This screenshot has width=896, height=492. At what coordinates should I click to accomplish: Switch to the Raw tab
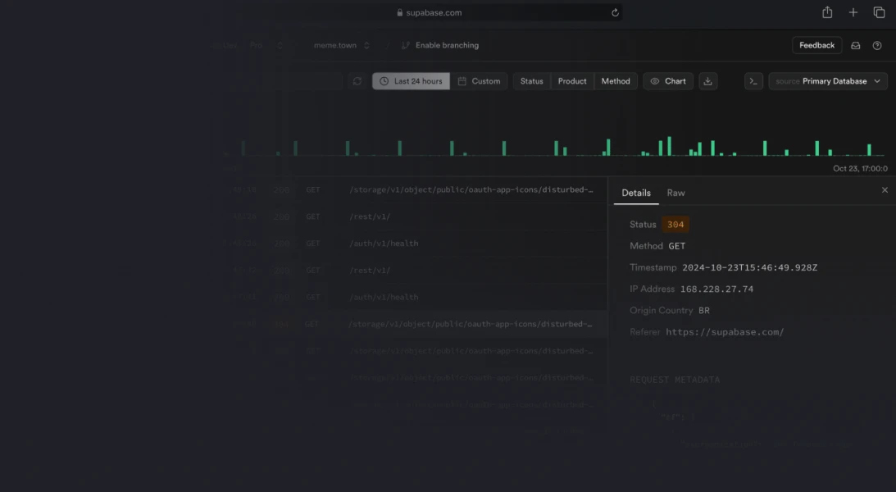click(675, 193)
